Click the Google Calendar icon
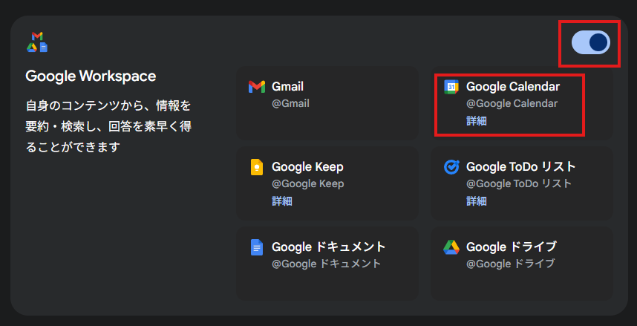 point(451,87)
